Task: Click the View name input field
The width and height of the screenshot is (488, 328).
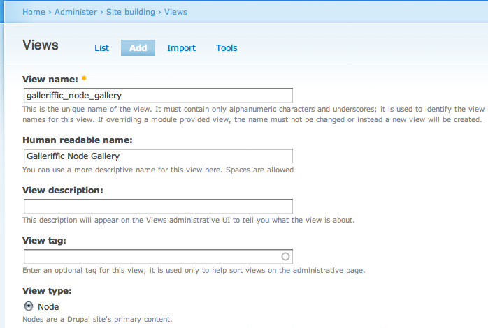Action: click(x=158, y=96)
